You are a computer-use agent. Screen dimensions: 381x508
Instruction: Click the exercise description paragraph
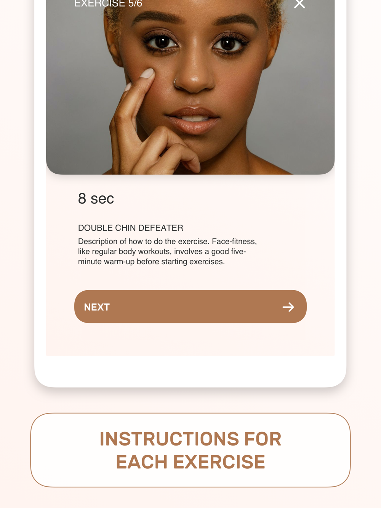(167, 251)
